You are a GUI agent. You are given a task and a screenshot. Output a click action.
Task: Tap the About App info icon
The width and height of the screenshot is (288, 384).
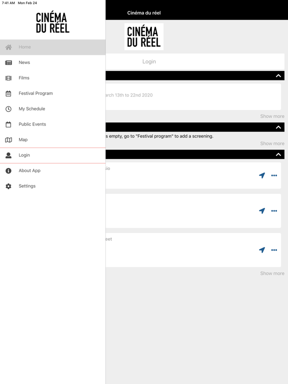pos(8,170)
